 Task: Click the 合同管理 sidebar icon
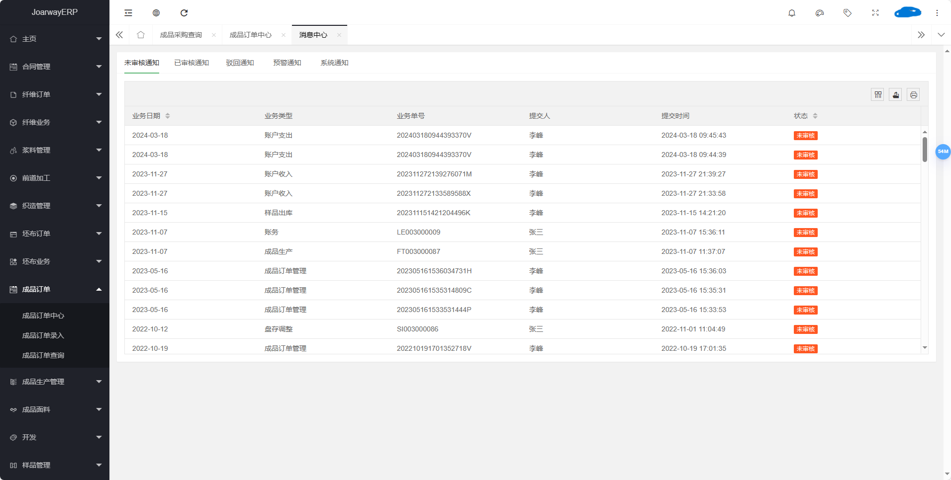pos(13,67)
